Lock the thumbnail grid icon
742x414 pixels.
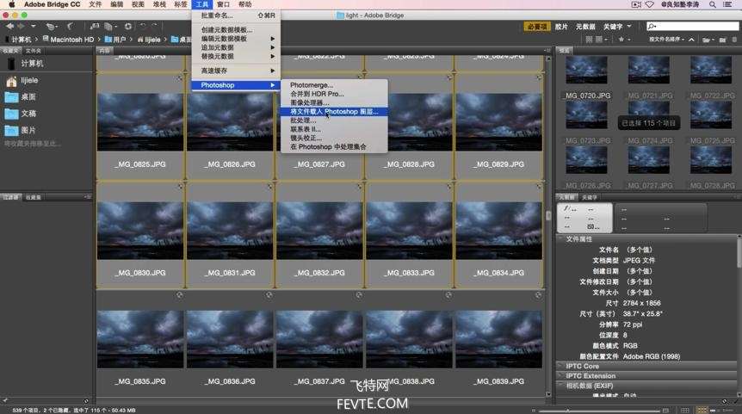pos(685,411)
